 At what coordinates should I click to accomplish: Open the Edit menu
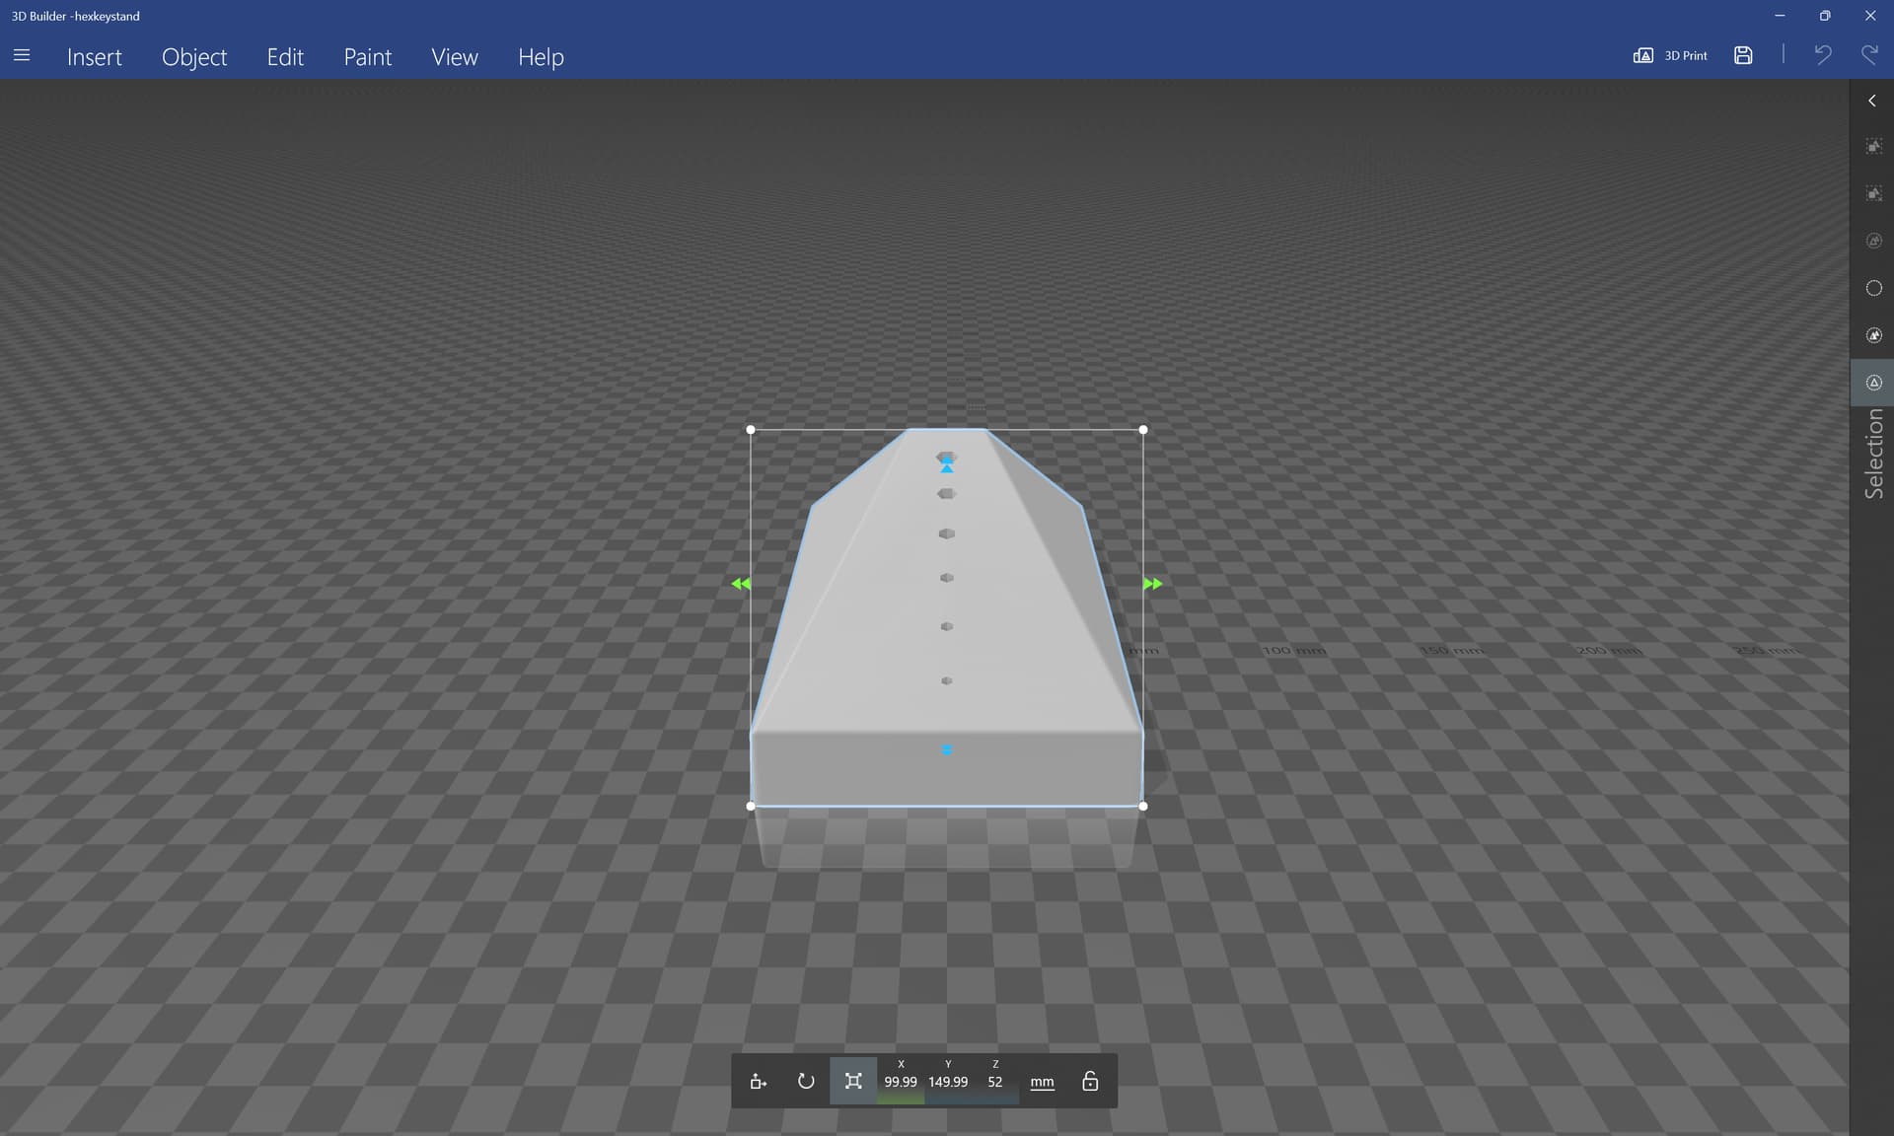coord(285,57)
